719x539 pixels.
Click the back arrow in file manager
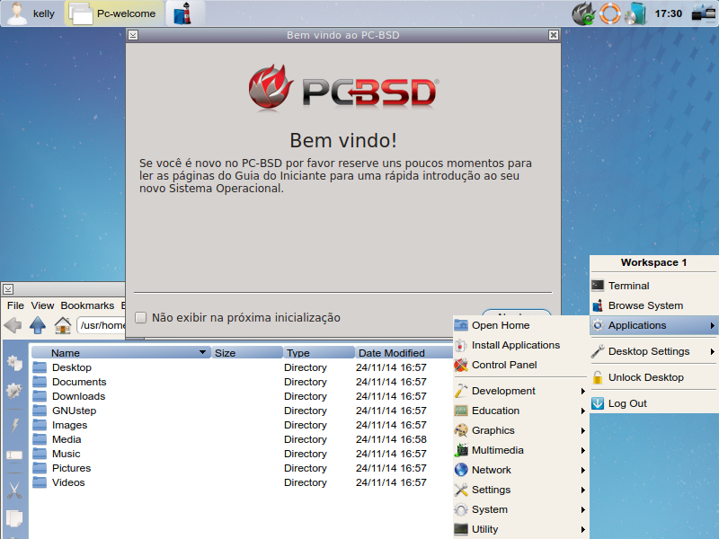tap(13, 325)
